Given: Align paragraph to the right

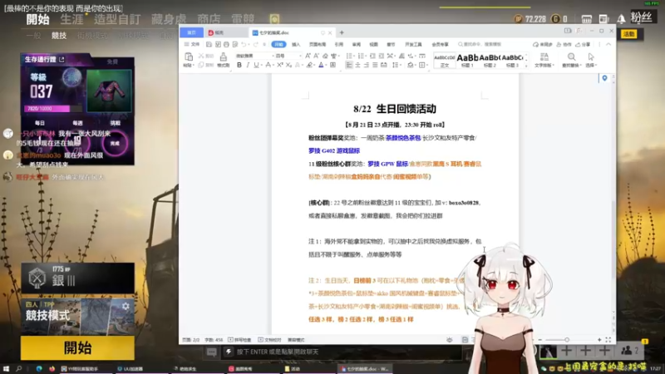Looking at the screenshot, I should 366,66.
